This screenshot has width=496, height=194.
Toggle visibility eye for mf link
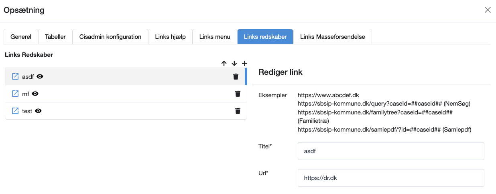(35, 94)
